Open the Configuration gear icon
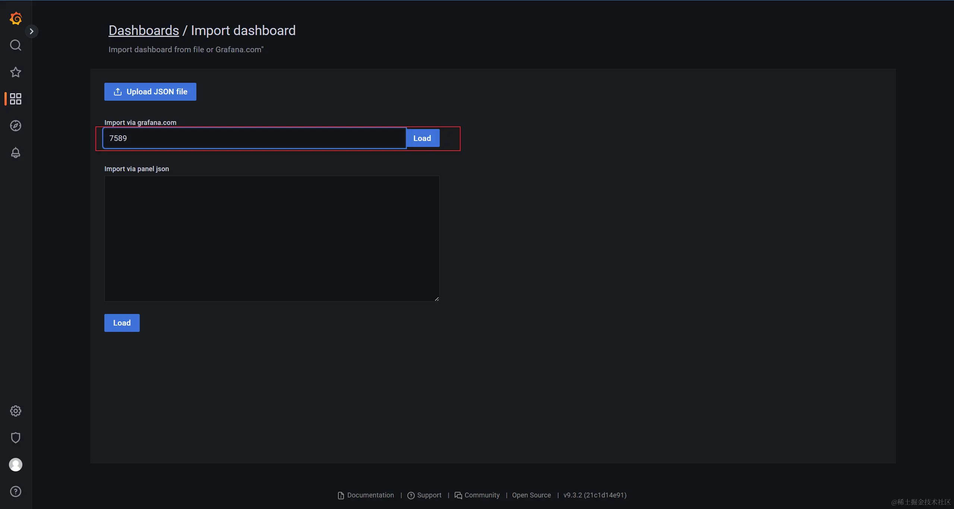The image size is (954, 509). (x=15, y=411)
